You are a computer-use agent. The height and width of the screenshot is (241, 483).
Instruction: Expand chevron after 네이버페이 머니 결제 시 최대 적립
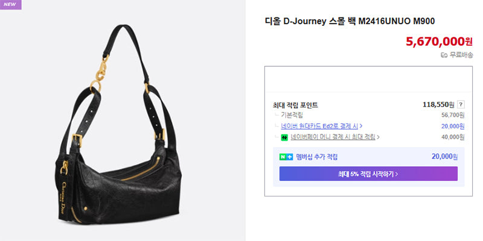(x=379, y=137)
